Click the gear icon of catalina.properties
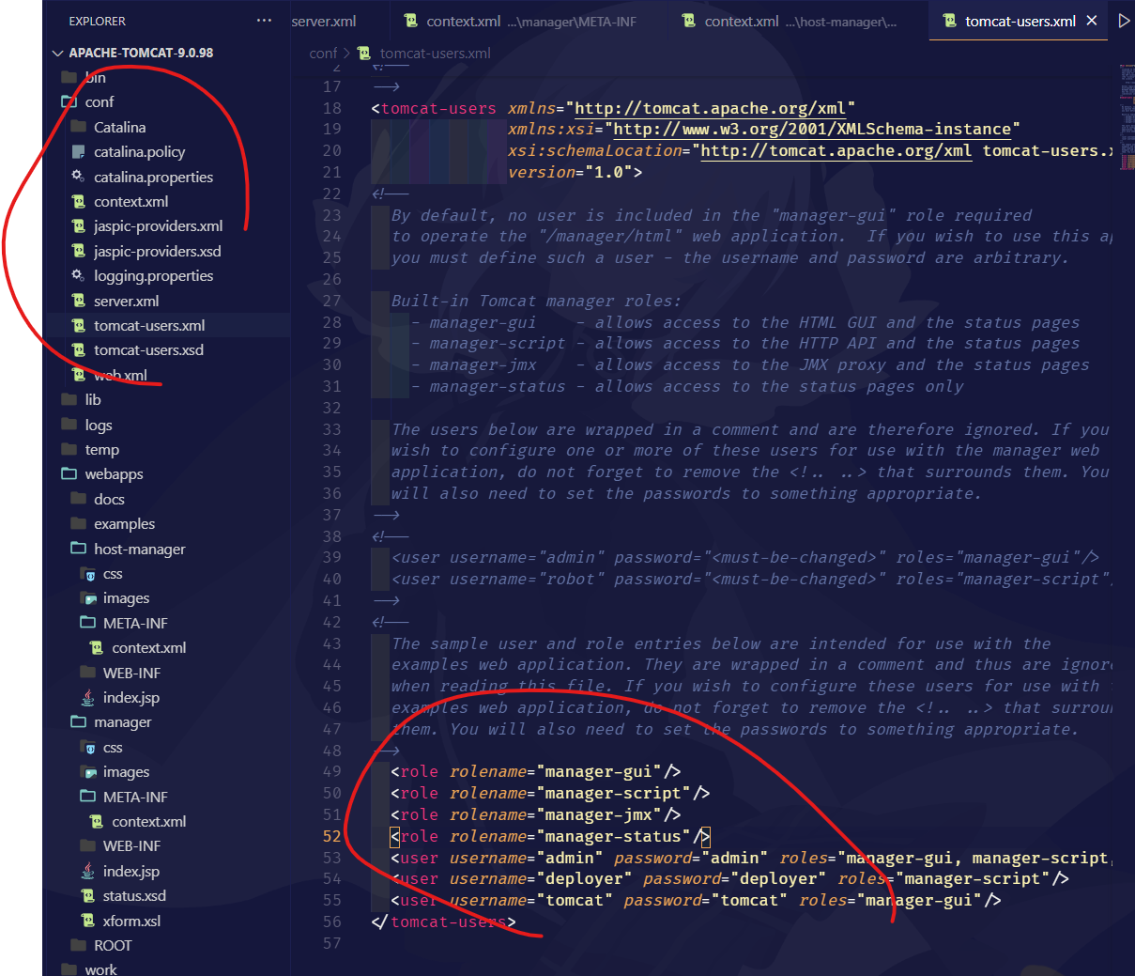The height and width of the screenshot is (976, 1135). (x=78, y=176)
